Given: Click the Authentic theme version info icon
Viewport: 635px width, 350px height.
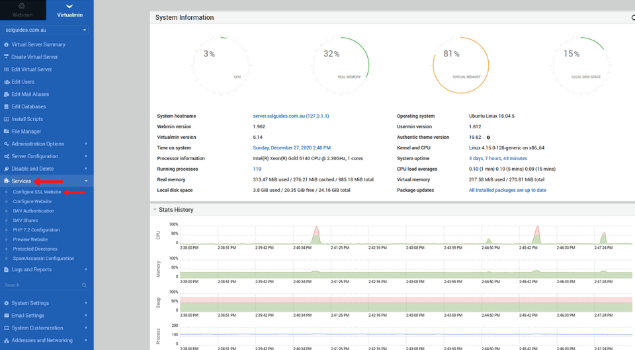Looking at the screenshot, I should tap(488, 138).
